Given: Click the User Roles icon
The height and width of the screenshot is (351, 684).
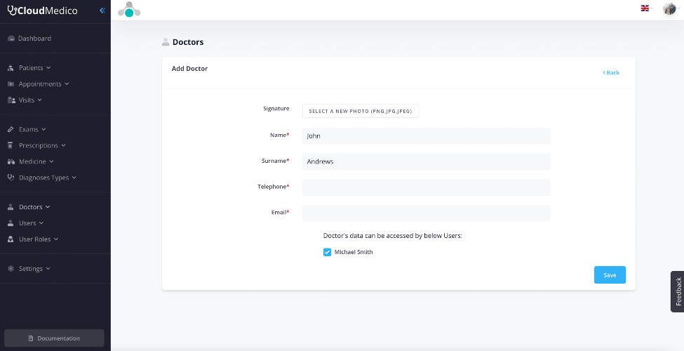Looking at the screenshot, I should pos(11,239).
